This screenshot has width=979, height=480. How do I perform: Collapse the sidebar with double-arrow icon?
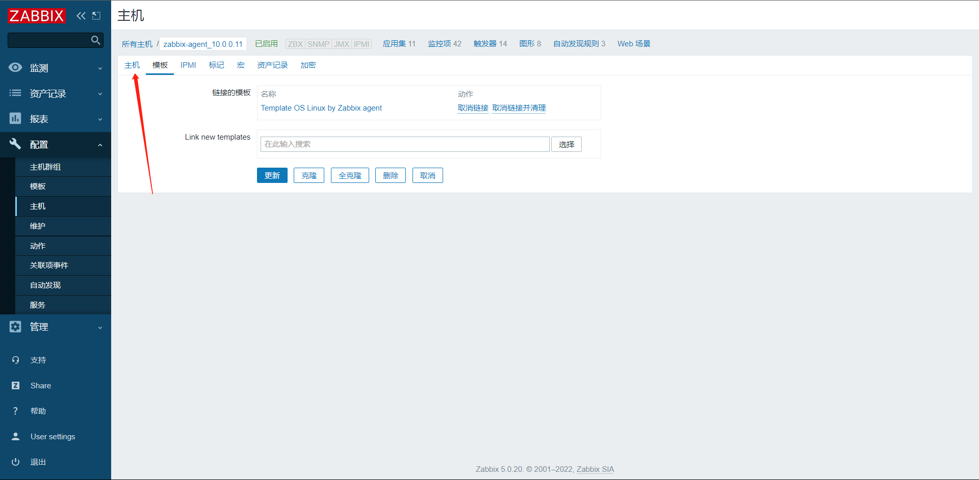(x=81, y=16)
